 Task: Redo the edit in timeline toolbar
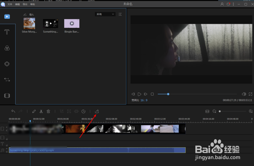click(21, 111)
